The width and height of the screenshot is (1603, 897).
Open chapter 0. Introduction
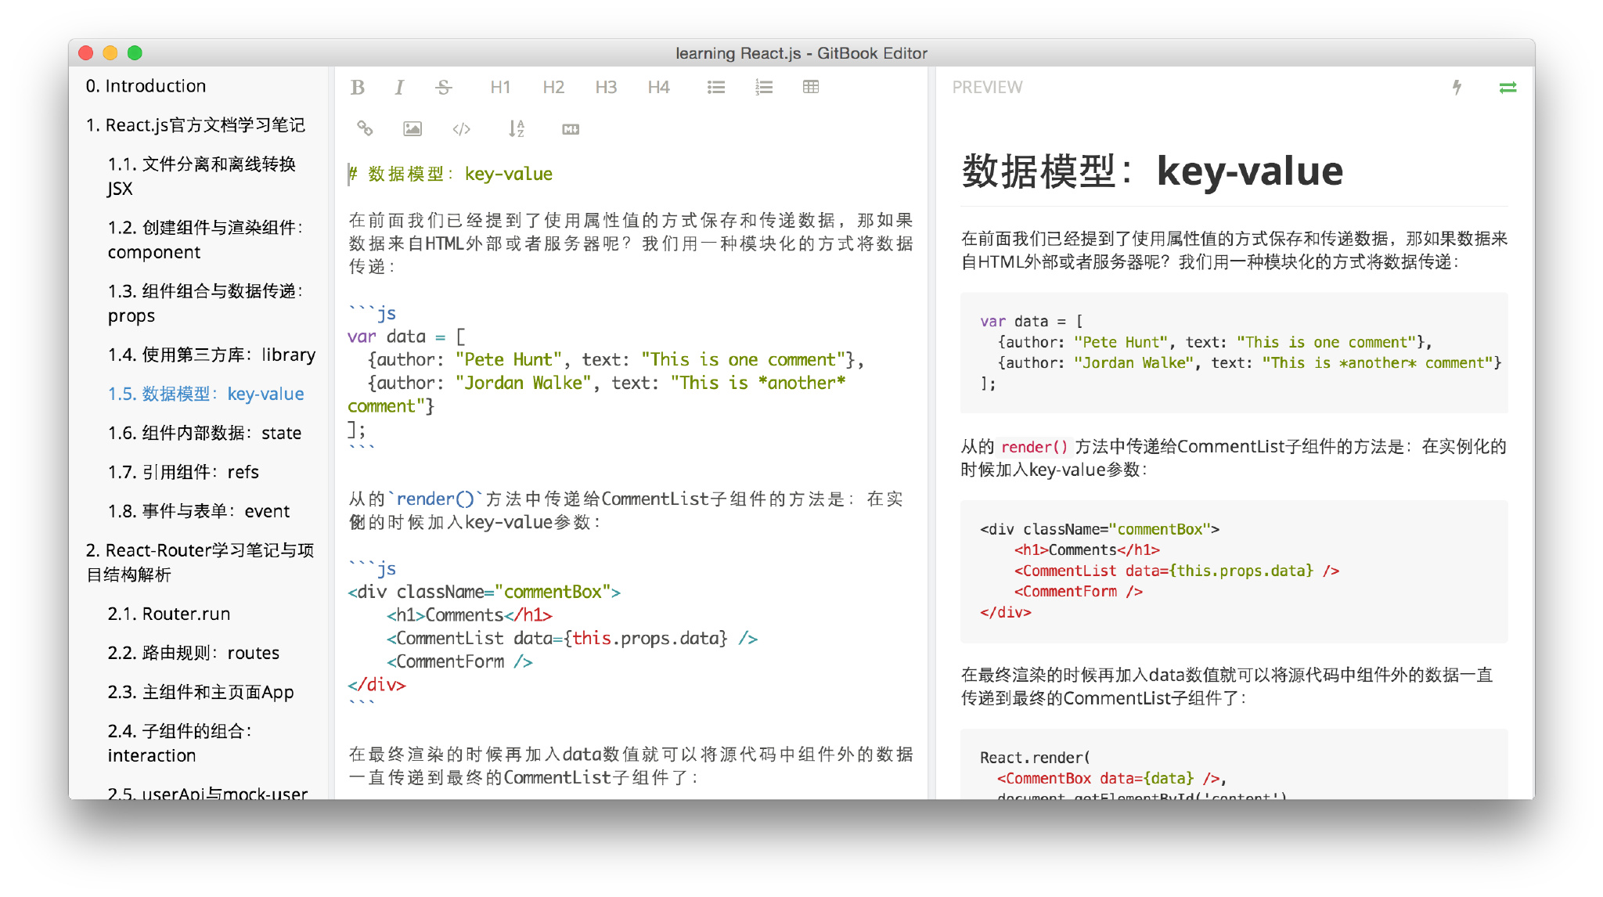tap(146, 86)
